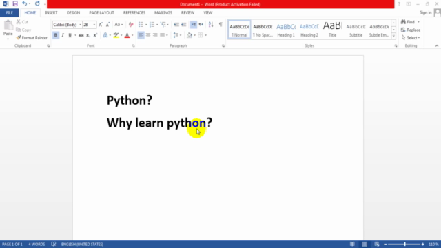Click the Save icon in quick access toolbar
441x248 pixels.
15,3
